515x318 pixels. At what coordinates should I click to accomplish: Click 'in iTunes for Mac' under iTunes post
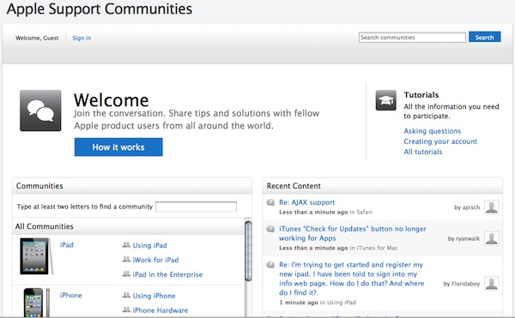(x=373, y=248)
